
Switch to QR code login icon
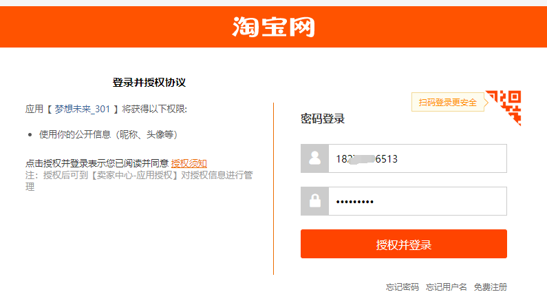tap(504, 107)
